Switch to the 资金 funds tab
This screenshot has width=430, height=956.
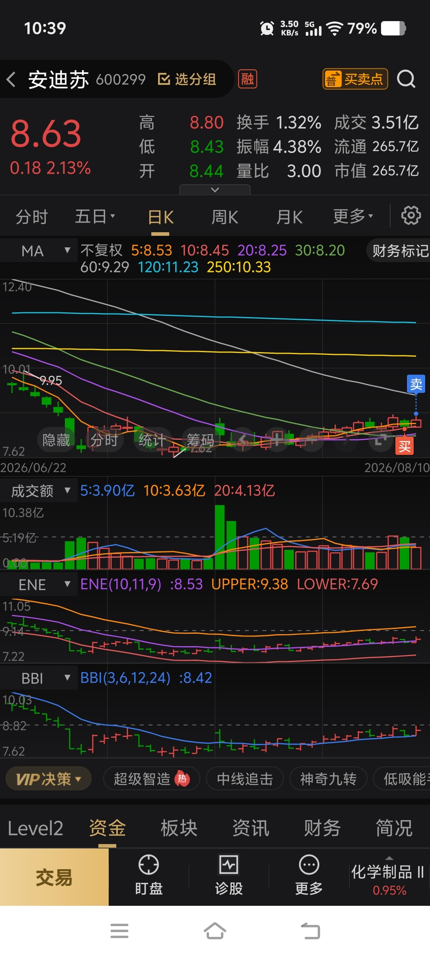click(107, 829)
